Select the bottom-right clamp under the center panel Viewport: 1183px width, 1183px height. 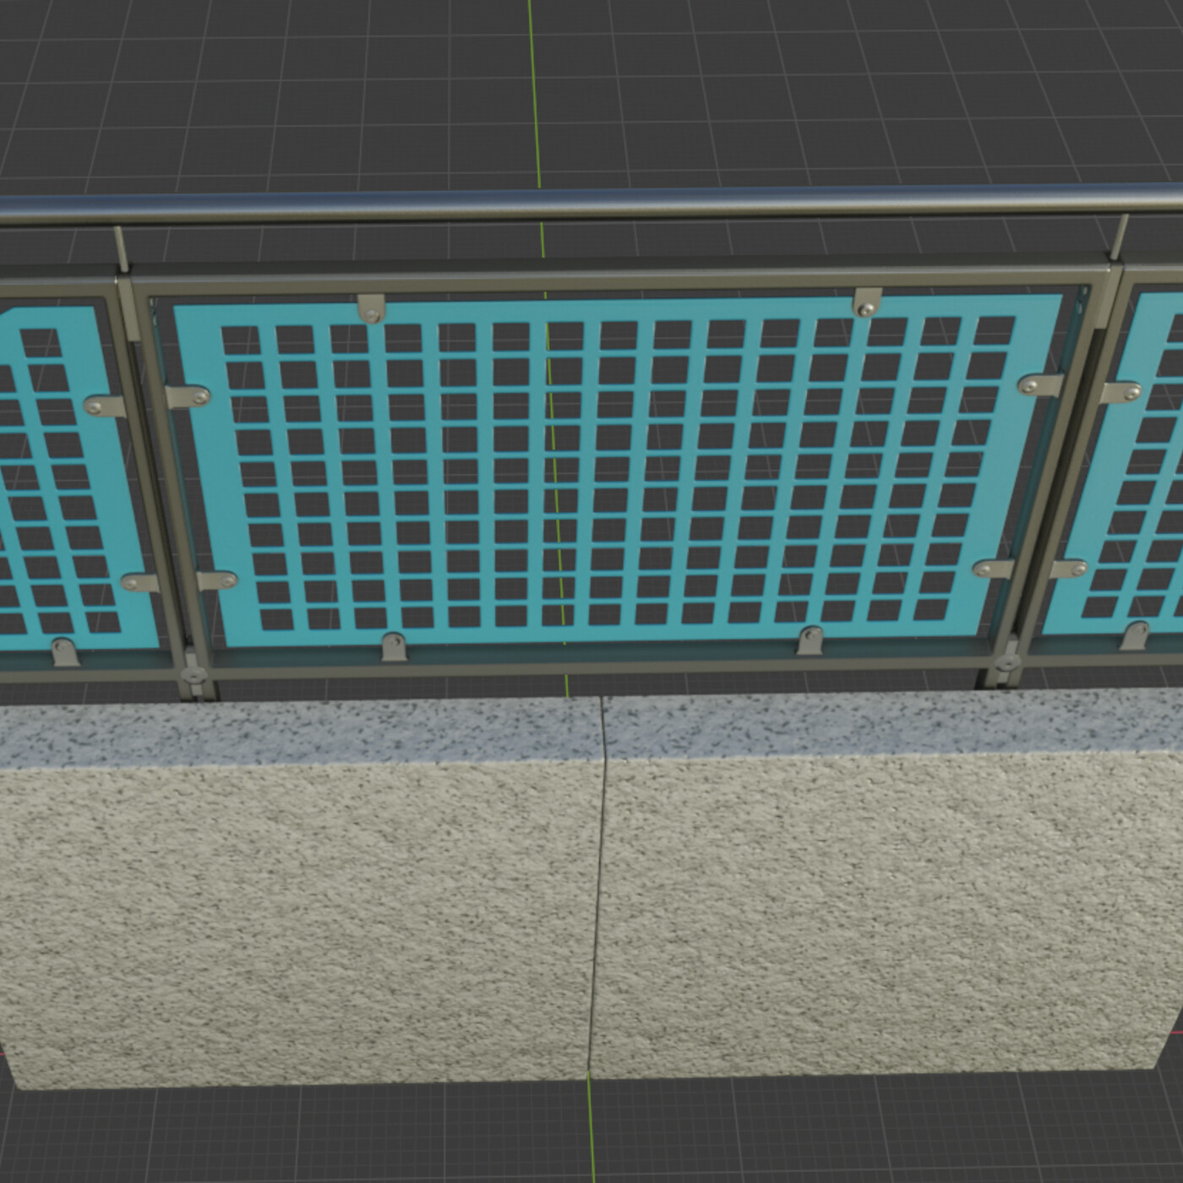pos(810,641)
